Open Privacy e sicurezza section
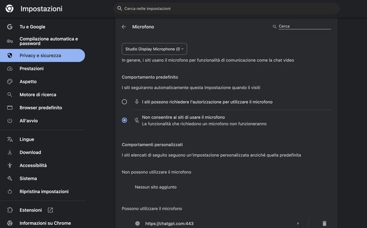367x228 pixels. point(43,55)
